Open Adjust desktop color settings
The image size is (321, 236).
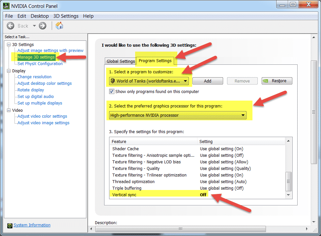[44, 83]
